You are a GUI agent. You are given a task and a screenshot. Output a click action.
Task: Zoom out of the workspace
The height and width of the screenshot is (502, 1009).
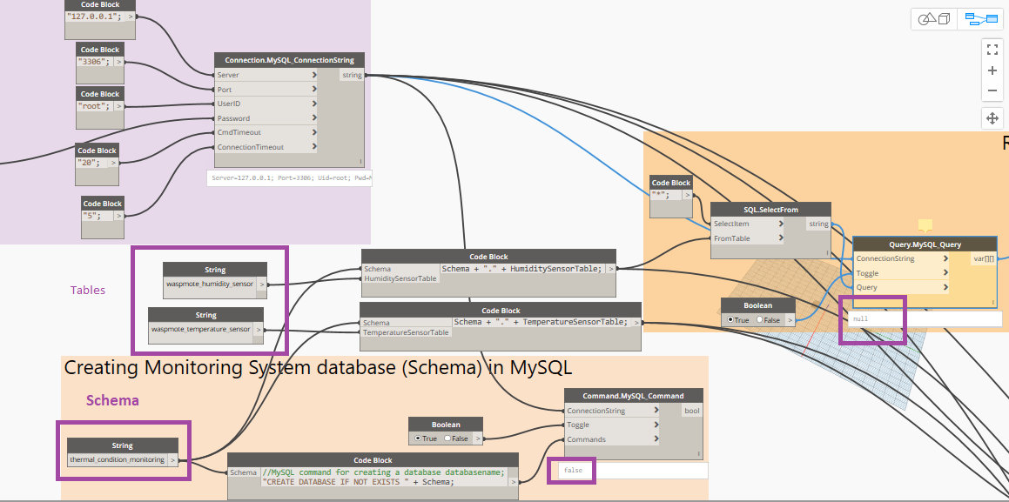pos(992,90)
